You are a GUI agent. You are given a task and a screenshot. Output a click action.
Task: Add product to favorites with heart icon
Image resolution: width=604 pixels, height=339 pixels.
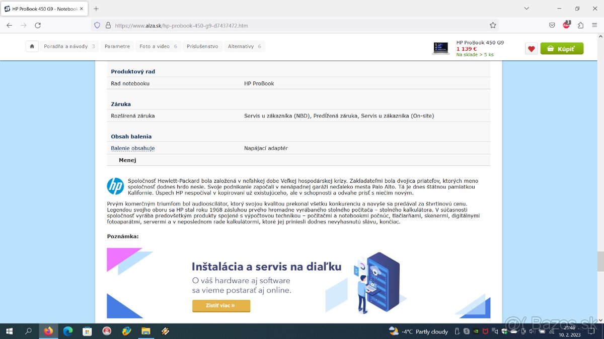tap(531, 49)
